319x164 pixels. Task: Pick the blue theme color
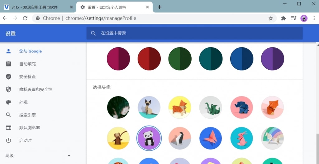[x=242, y=59]
